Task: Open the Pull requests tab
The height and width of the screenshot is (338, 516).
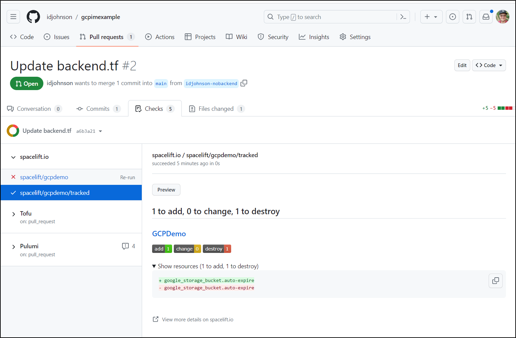Action: [x=107, y=37]
